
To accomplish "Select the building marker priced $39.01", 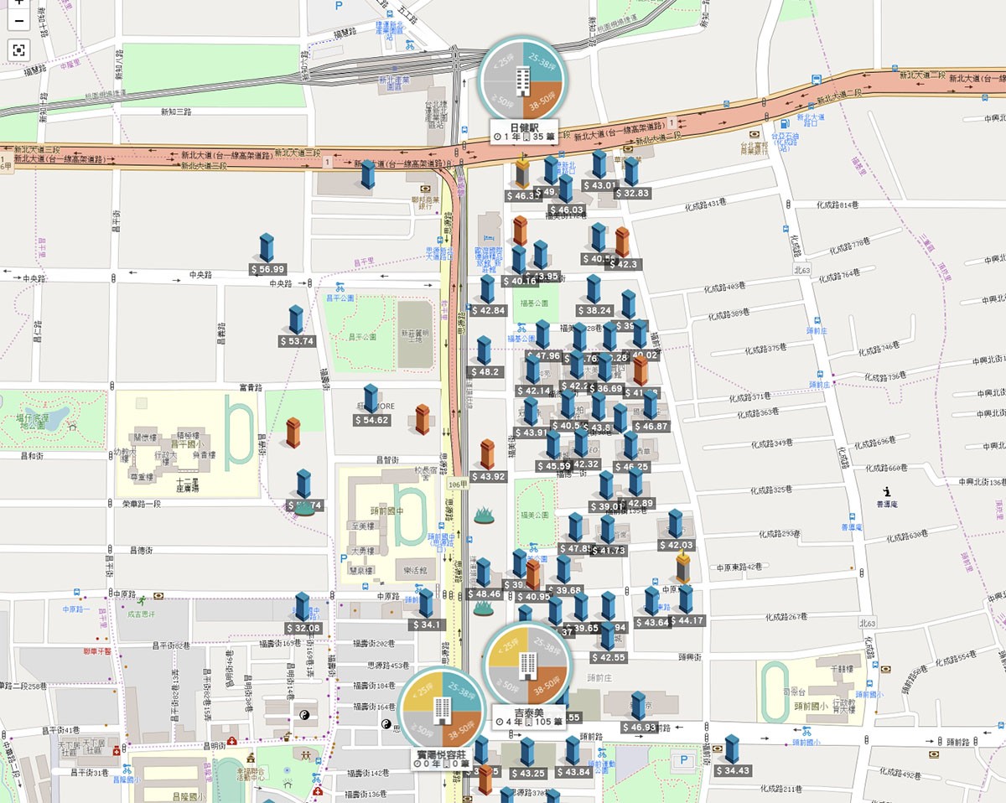I will 606,486.
